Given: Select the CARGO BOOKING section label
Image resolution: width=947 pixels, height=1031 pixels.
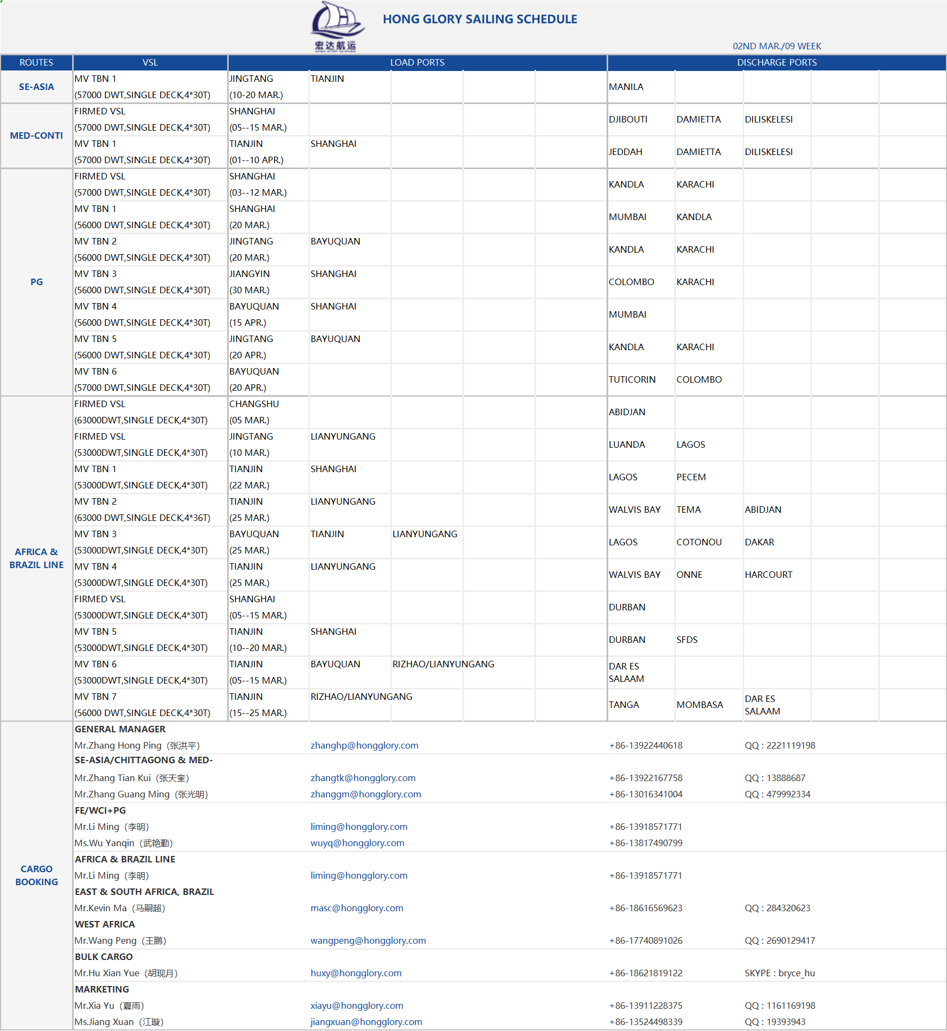Looking at the screenshot, I should [x=36, y=875].
